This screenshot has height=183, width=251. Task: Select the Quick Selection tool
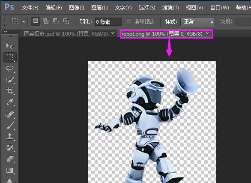[x=10, y=80]
